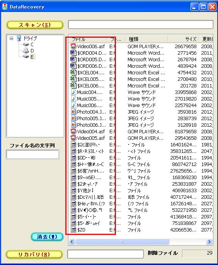Select the D disc drive icon

point(26,50)
